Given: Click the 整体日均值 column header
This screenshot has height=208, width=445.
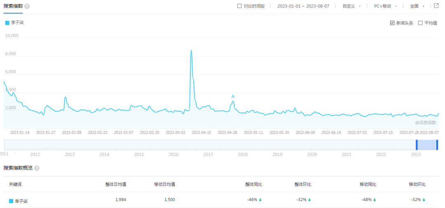Looking at the screenshot, I should click(115, 184).
